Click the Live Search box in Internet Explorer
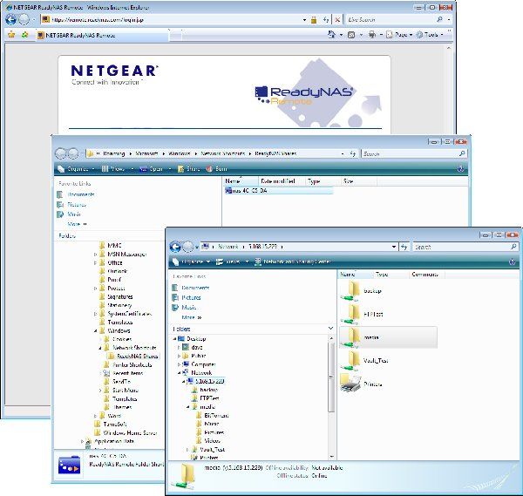Viewport: 523px width, 496px height. coord(391,20)
